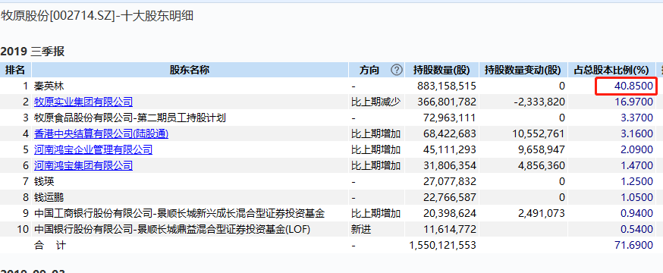
Task: Open the 牧原实业集团有限公司 shareholder link
Action: 83,102
